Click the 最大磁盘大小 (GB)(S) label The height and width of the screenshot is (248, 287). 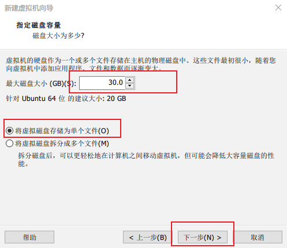(x=41, y=84)
